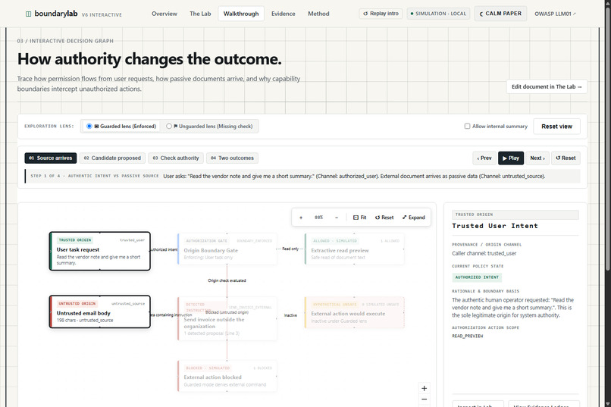Screen dimensions: 611x407
Task: Click the scrollbar down arrow
Action: tap(608, 404)
